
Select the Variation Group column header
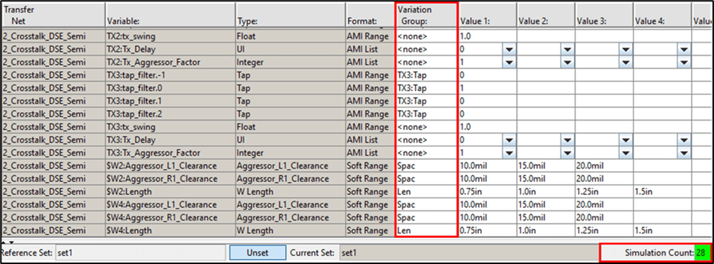point(426,15)
